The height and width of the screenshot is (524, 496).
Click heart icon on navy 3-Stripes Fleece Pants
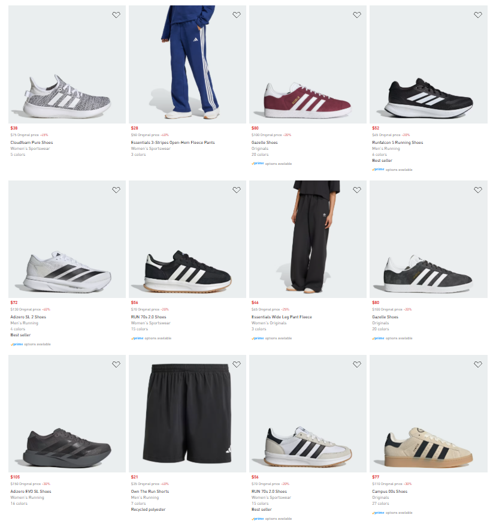click(237, 15)
